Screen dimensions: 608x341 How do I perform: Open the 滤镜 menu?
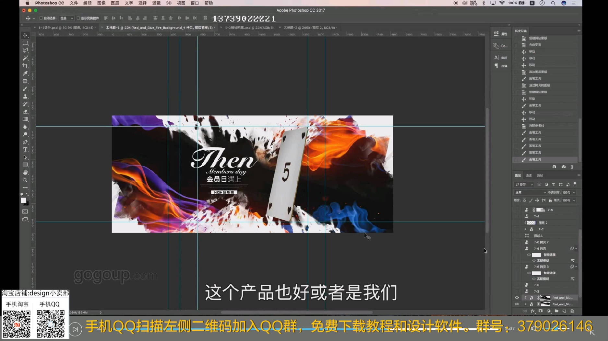(x=156, y=3)
